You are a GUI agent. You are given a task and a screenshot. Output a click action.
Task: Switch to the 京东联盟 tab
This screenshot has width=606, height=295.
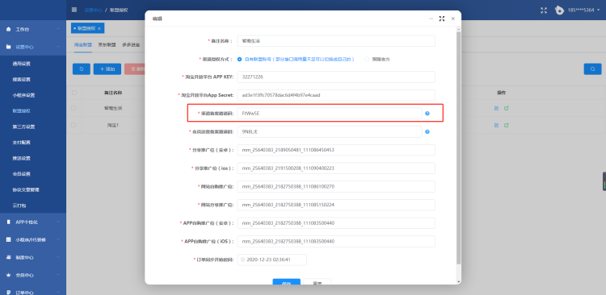[x=107, y=44]
